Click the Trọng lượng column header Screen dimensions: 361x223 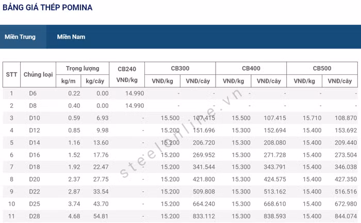click(85, 68)
